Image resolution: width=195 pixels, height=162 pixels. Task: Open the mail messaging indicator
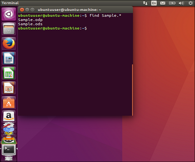[162, 3]
